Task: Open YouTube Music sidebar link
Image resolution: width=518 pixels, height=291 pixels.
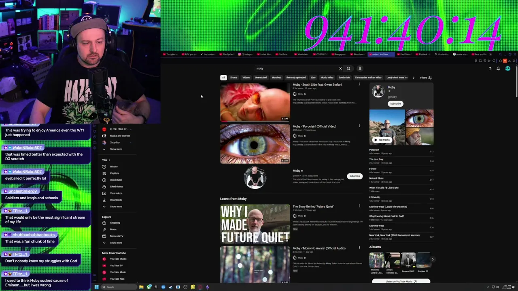Action: (x=118, y=272)
